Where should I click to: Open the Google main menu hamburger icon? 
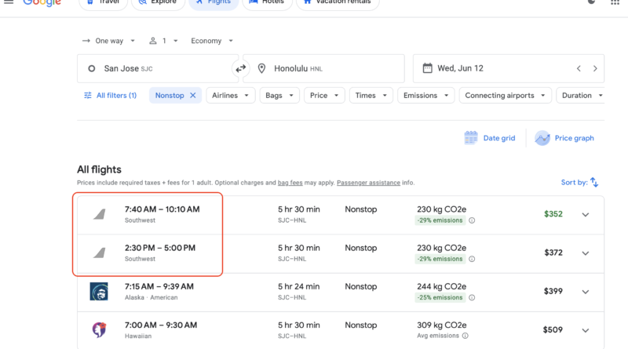tap(9, 2)
